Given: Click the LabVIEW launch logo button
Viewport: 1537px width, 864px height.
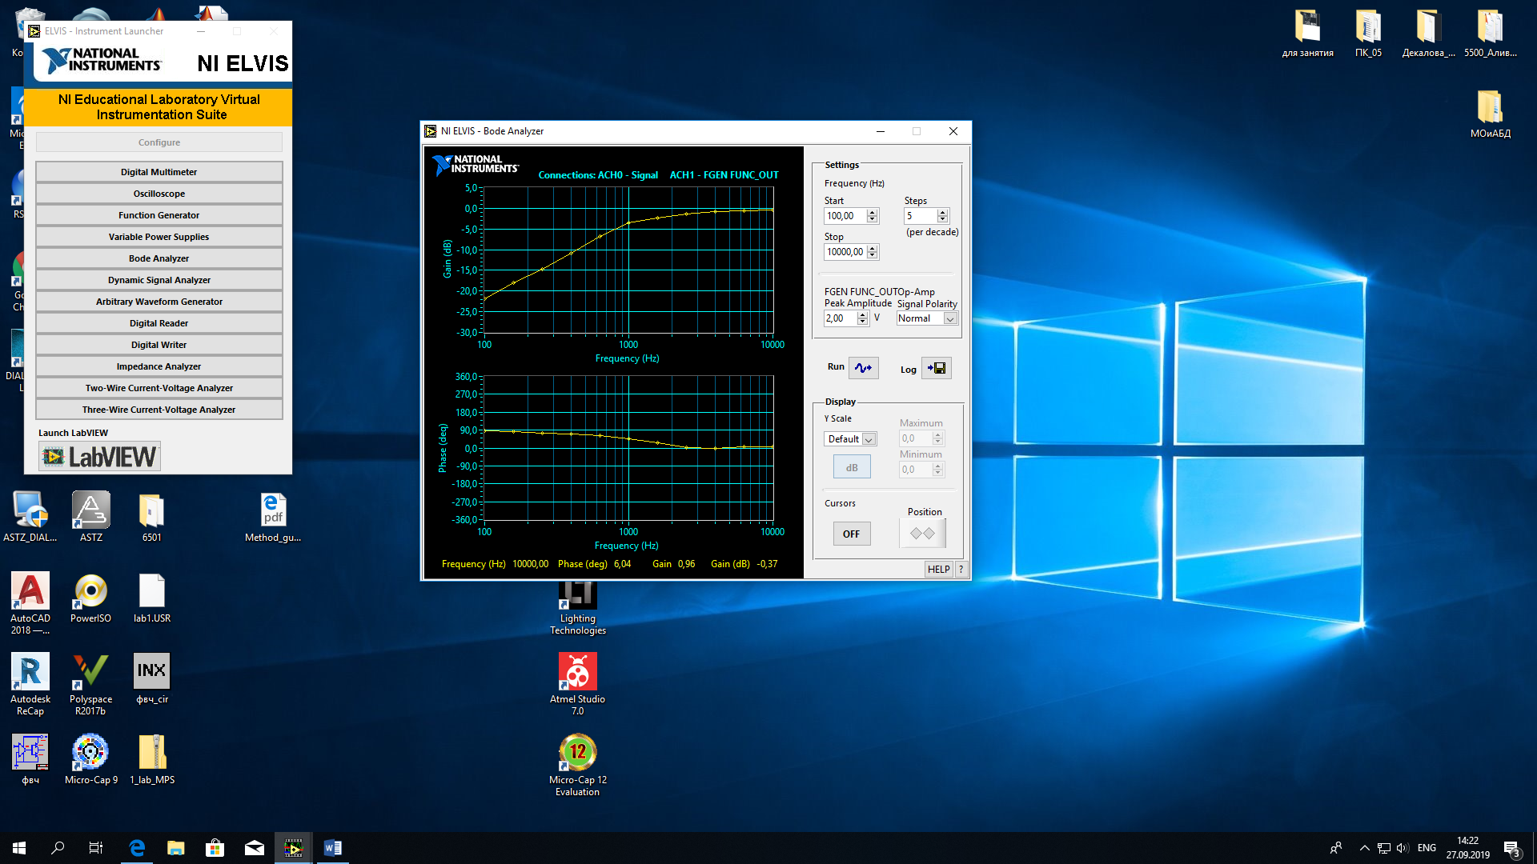Looking at the screenshot, I should [x=100, y=457].
